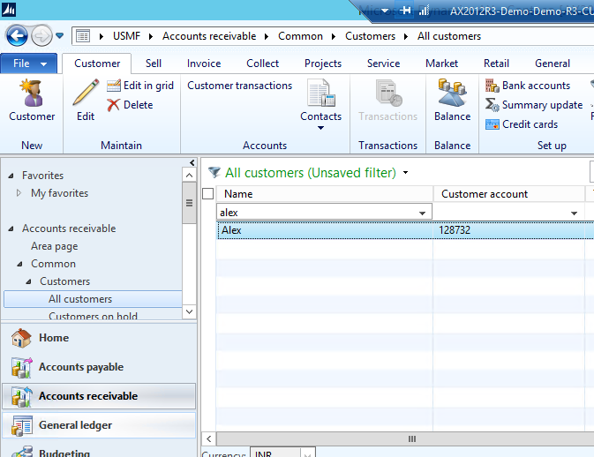Screen dimensions: 594x457
Task: Click the Balance icon
Action: [x=452, y=100]
